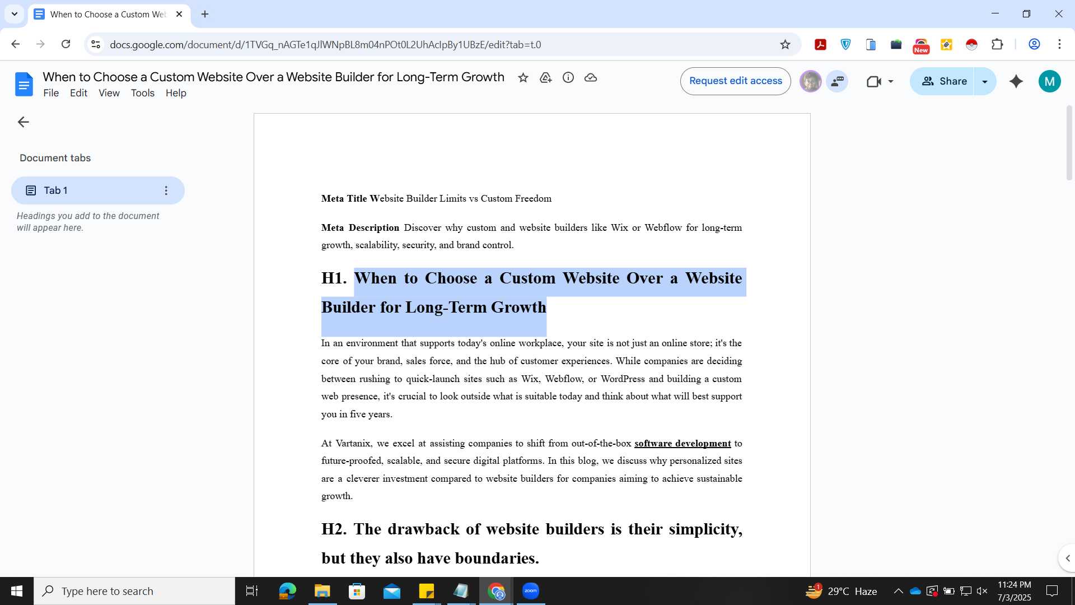This screenshot has width=1075, height=605.
Task: Open the Mail app from taskbar
Action: pyautogui.click(x=392, y=591)
